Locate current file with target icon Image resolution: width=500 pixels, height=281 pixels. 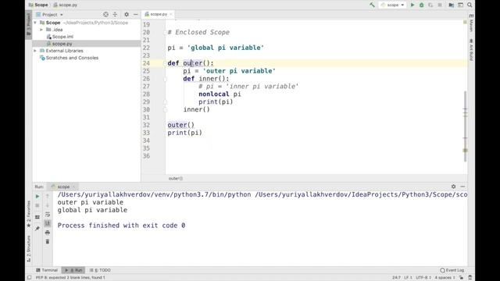click(x=106, y=15)
